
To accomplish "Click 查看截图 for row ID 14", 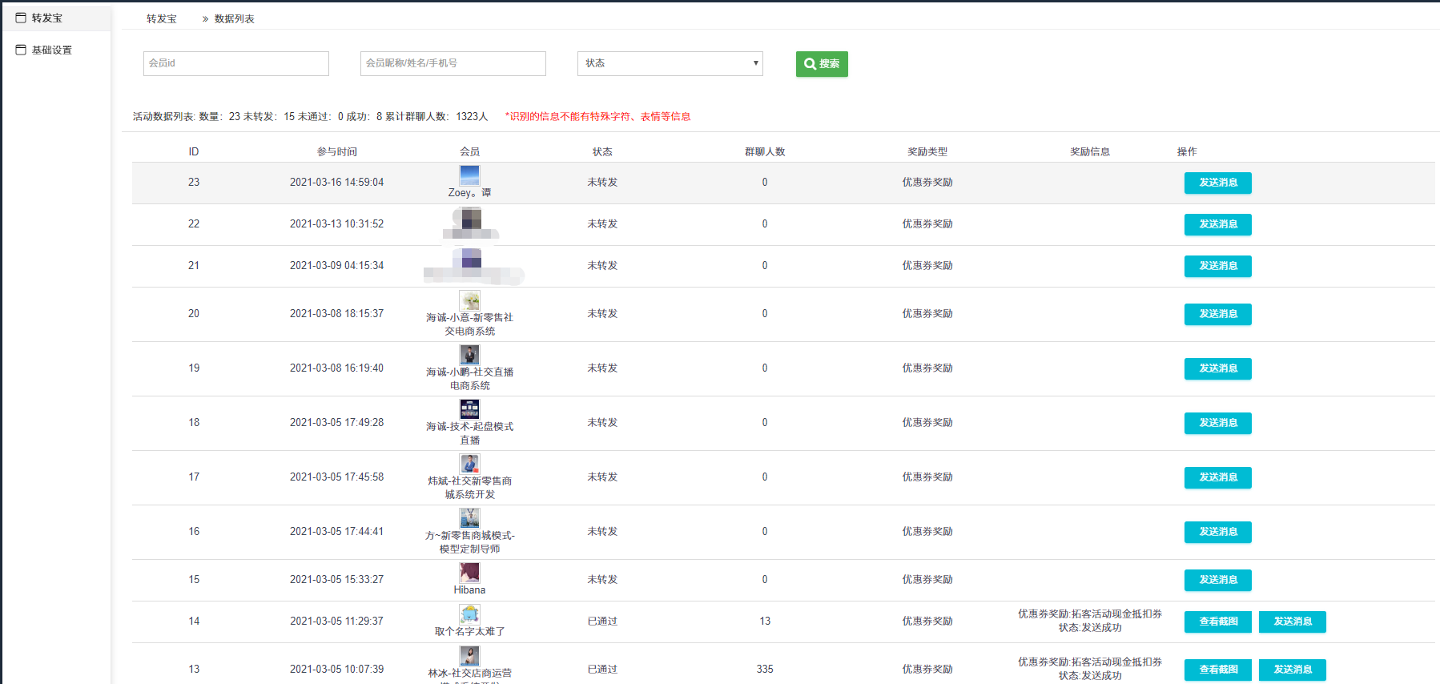I will pos(1217,622).
